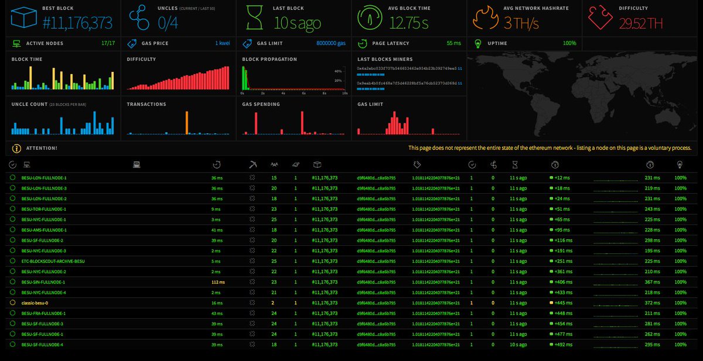Sort table by uncles header icon
This screenshot has width=703, height=361.
pyautogui.click(x=493, y=165)
